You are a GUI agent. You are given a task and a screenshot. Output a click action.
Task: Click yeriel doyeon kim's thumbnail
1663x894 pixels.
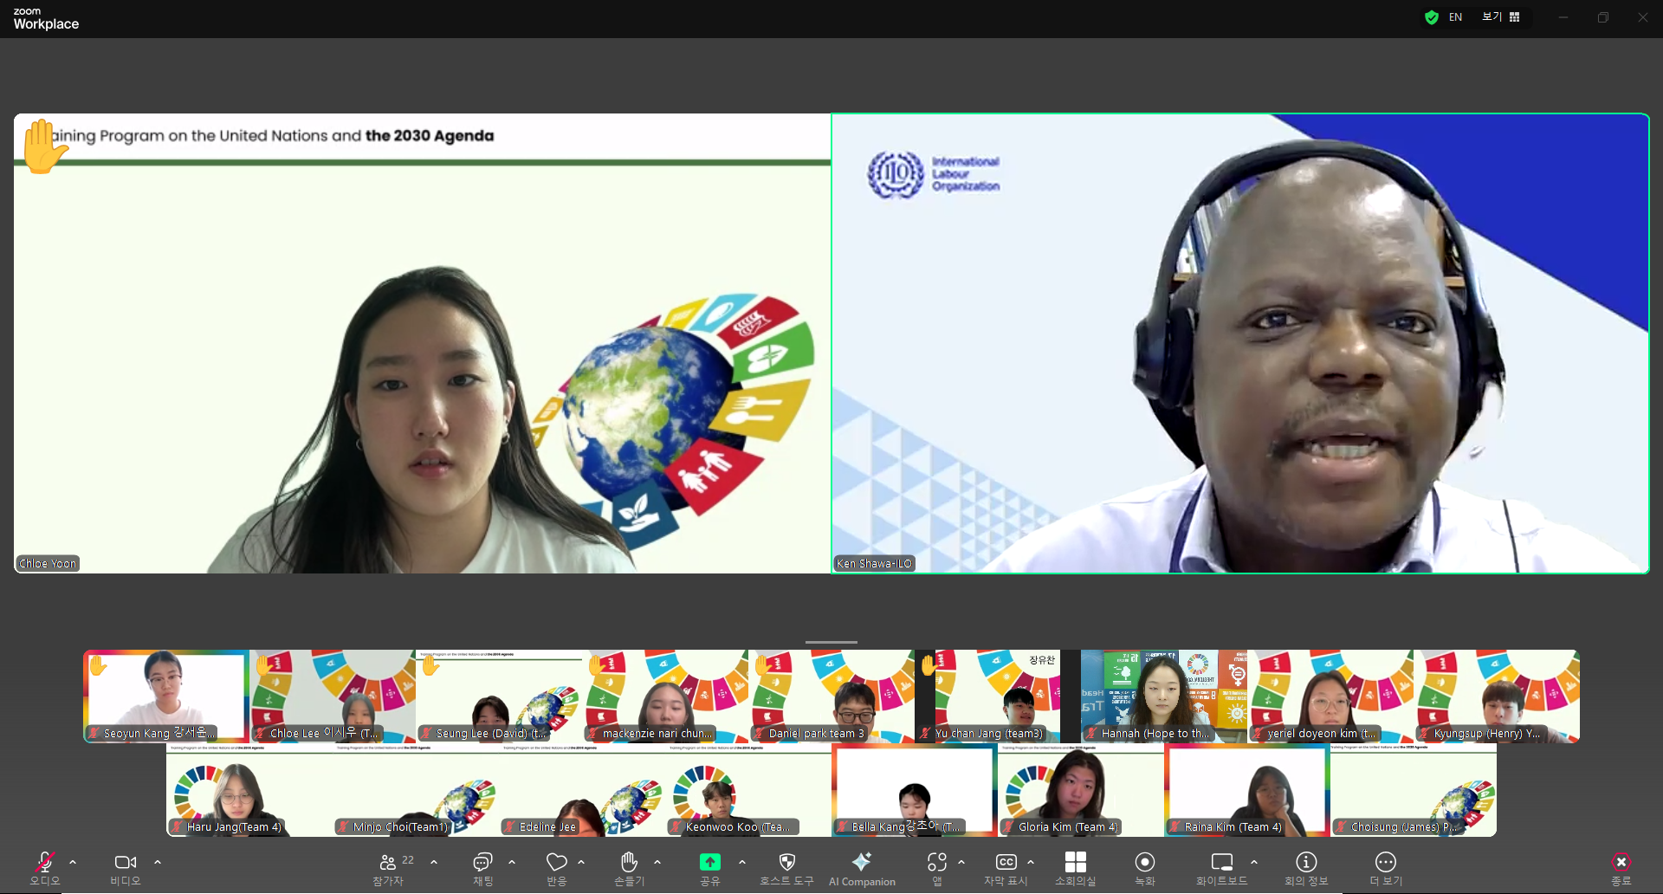(1330, 696)
